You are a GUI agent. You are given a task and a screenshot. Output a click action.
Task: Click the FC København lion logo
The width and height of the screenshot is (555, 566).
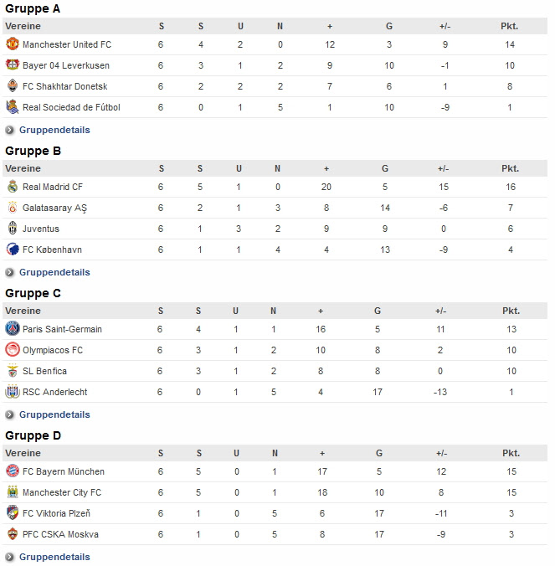pos(13,250)
